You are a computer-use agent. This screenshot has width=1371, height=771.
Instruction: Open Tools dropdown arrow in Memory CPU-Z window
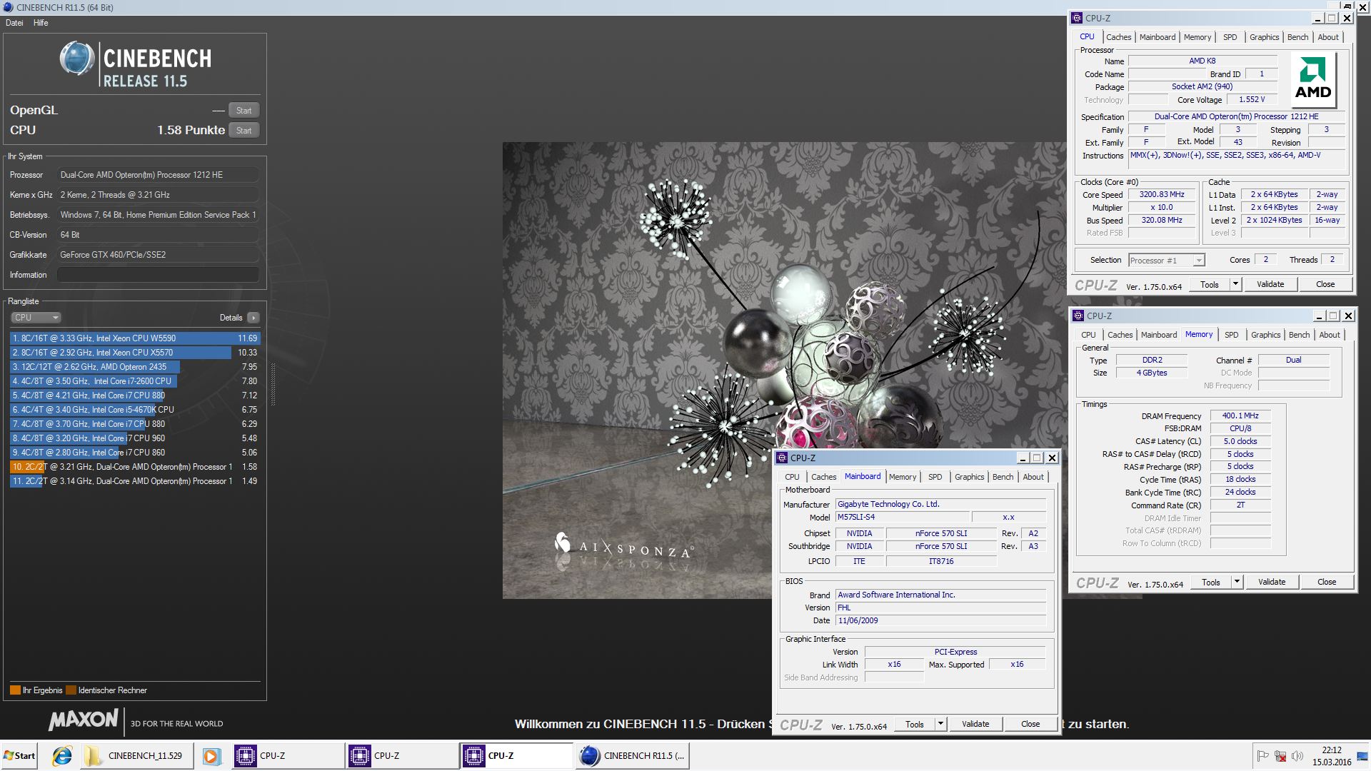click(x=1237, y=582)
